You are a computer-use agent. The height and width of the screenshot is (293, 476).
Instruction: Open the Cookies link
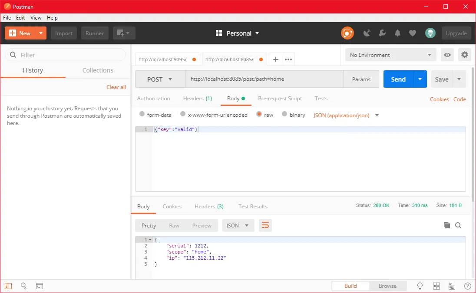[439, 99]
